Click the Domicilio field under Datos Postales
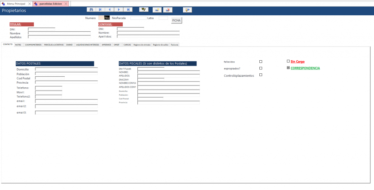374x190 pixels. click(66, 69)
